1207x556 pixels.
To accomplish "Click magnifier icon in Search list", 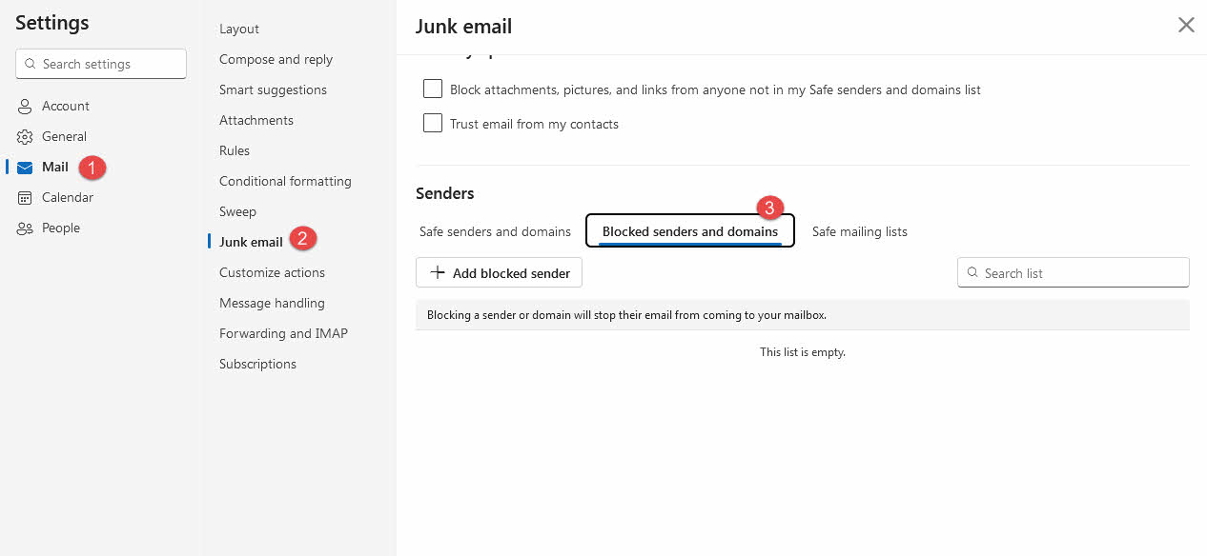I will [x=972, y=272].
